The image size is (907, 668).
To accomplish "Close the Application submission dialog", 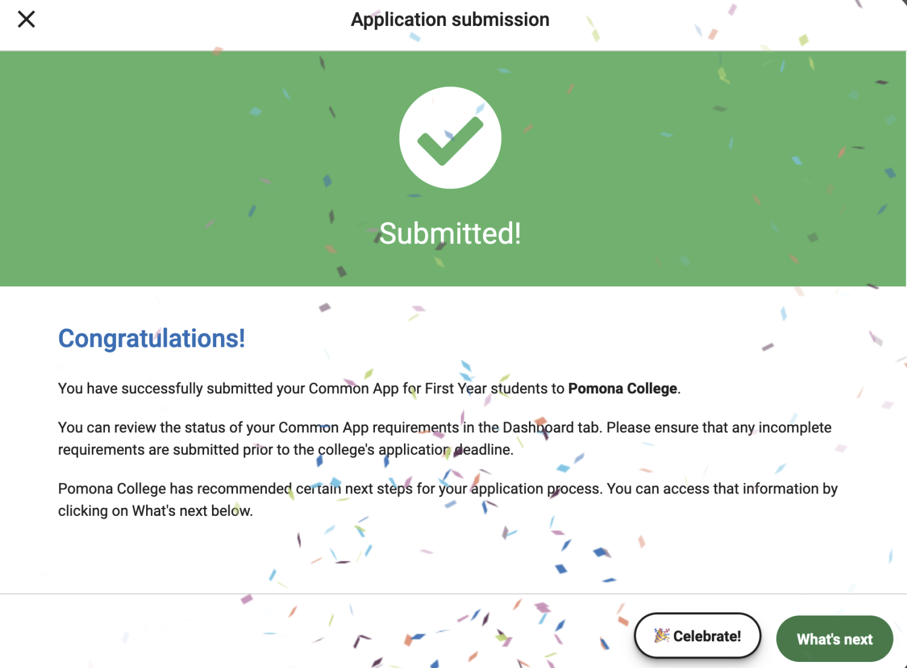I will 26,19.
